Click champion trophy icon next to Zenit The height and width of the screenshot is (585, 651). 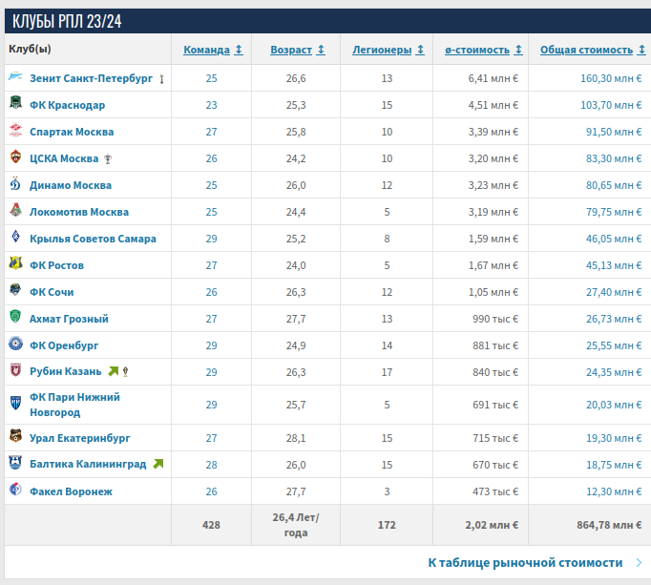tap(161, 79)
